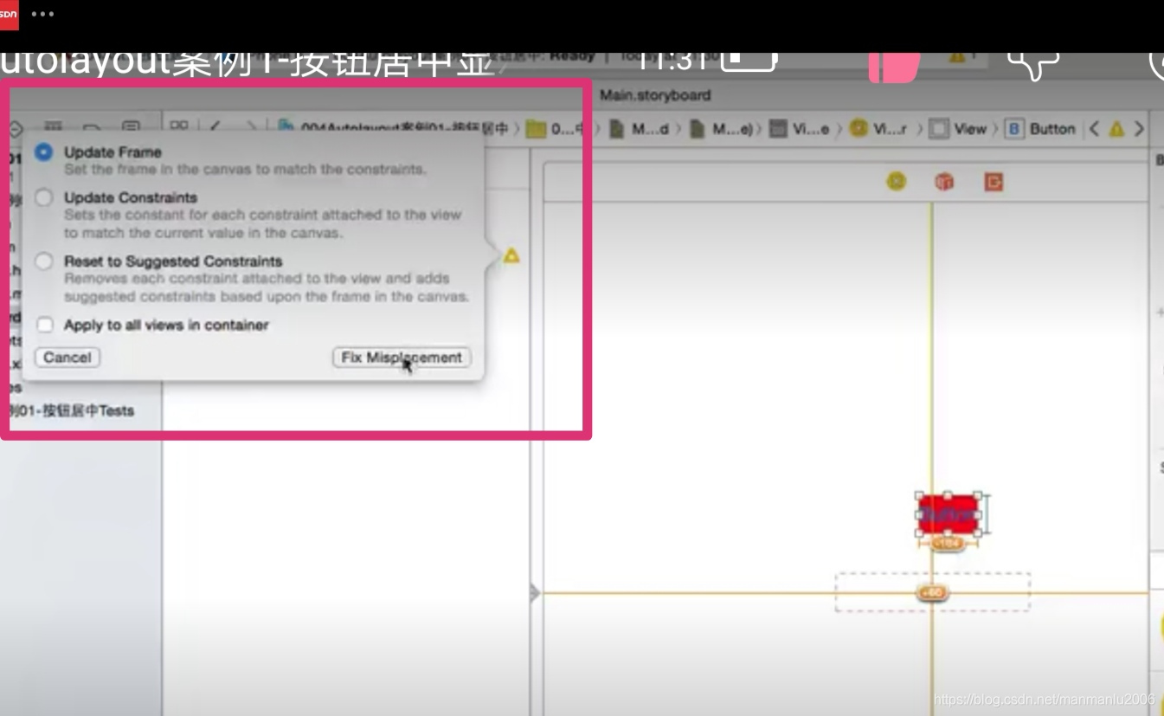The height and width of the screenshot is (716, 1164).
Task: Select the First Responder cube icon
Action: point(944,182)
